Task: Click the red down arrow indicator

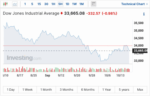Action: click(x=62, y=13)
